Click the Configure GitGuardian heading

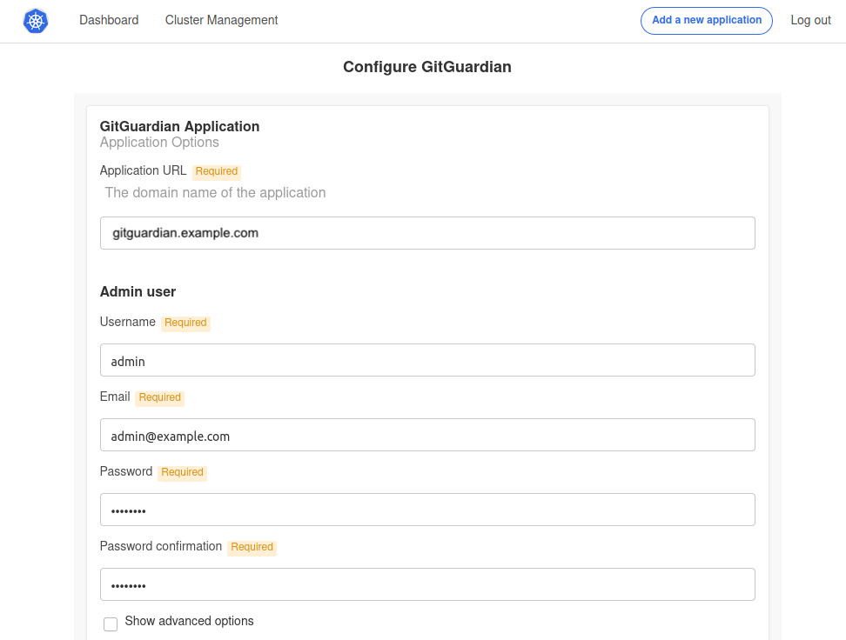(x=427, y=67)
